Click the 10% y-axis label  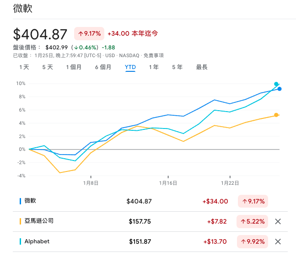point(21,83)
